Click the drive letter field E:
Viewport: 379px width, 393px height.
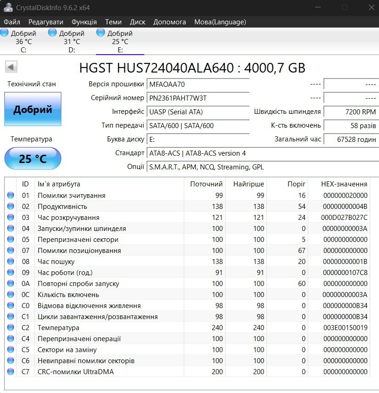click(x=198, y=140)
